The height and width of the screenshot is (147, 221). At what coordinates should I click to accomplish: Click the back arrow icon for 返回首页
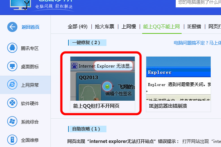click(12, 27)
